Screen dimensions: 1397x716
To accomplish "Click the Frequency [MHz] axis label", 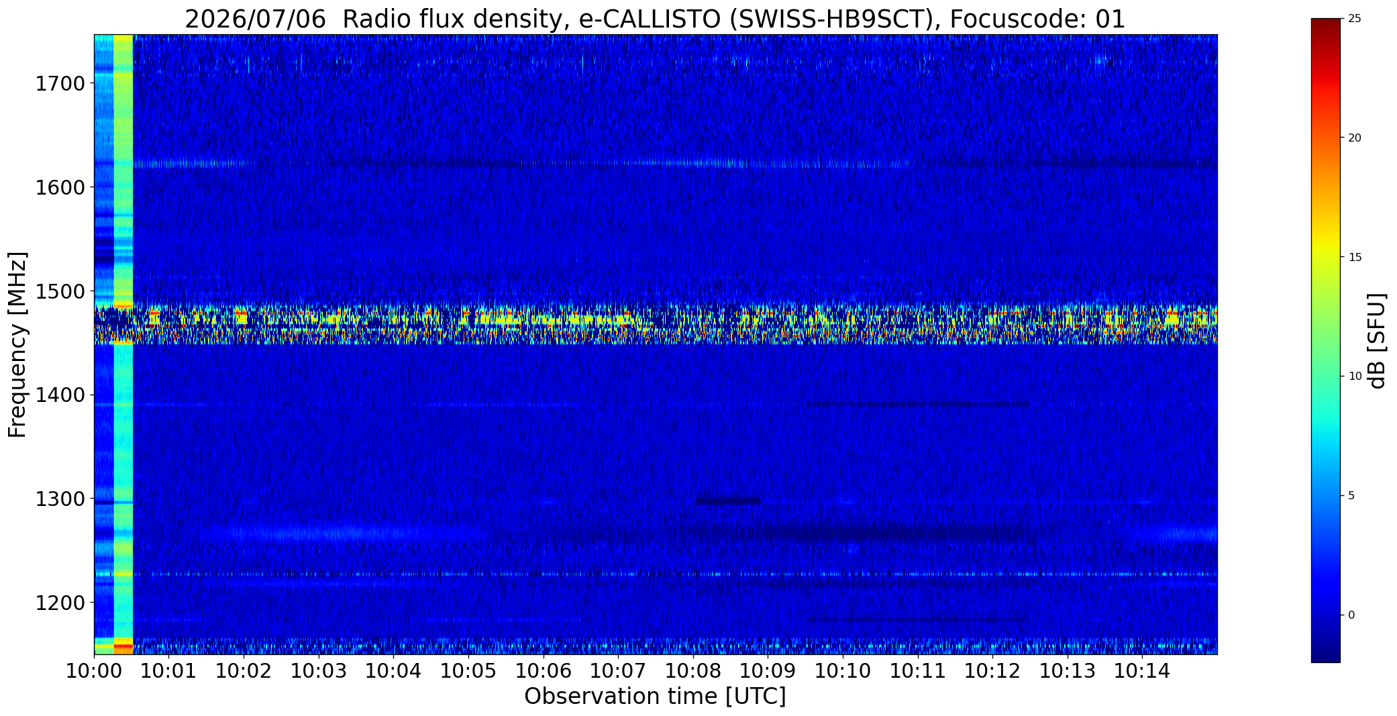I will (17, 345).
